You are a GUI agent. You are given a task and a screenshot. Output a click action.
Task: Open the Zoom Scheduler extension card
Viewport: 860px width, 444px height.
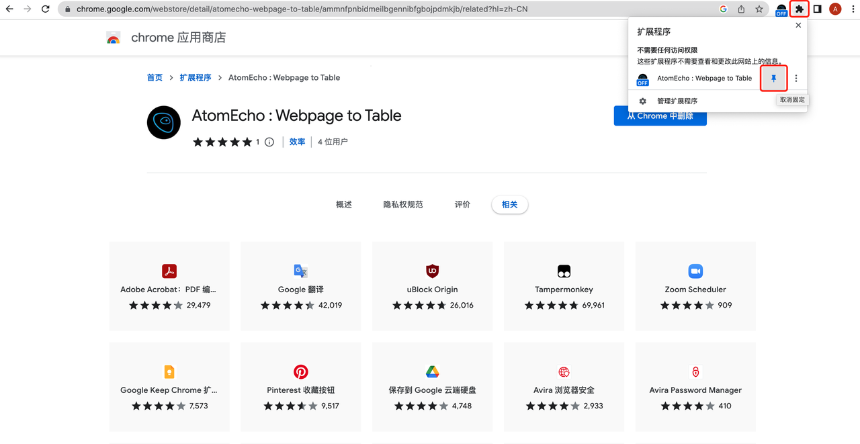[695, 287]
